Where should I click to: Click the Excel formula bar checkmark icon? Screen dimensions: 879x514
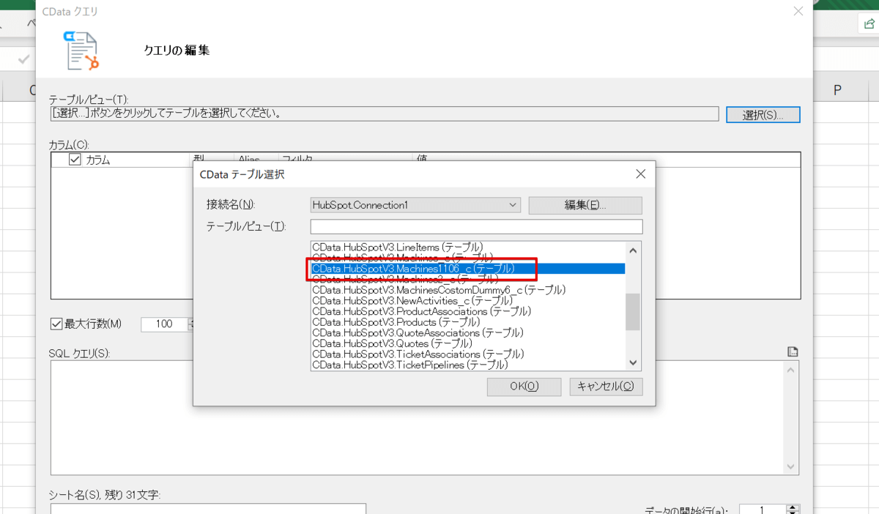pos(23,59)
